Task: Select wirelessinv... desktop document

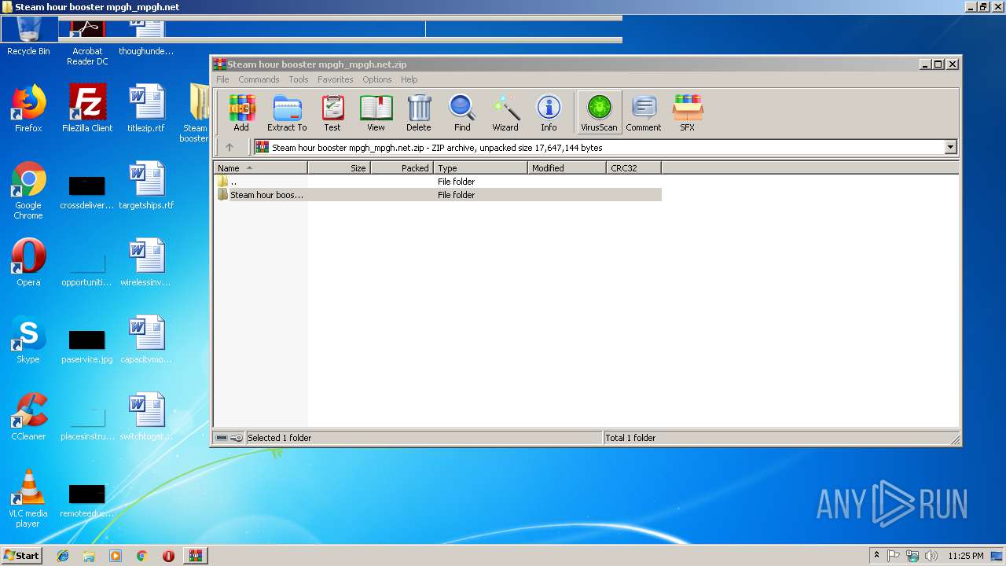Action: point(146,263)
